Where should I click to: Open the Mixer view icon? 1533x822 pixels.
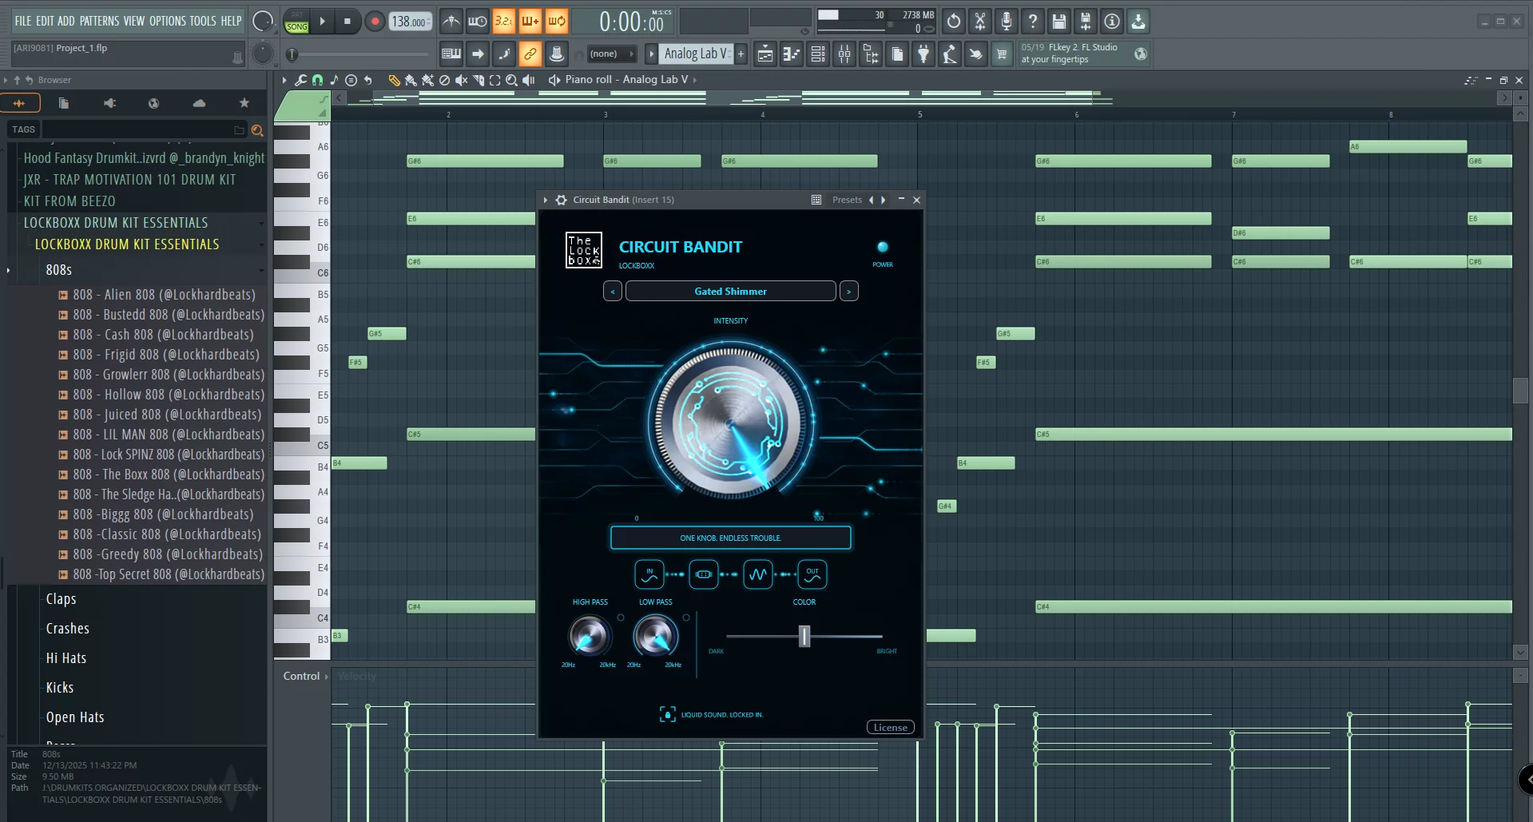(x=844, y=54)
